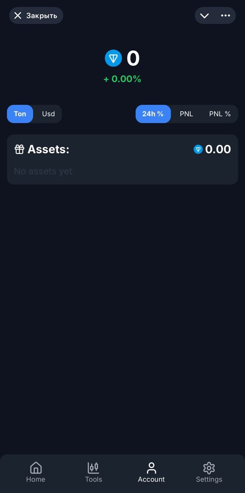The image size is (245, 493).
Task: Select the 24h % option
Action: pos(153,114)
